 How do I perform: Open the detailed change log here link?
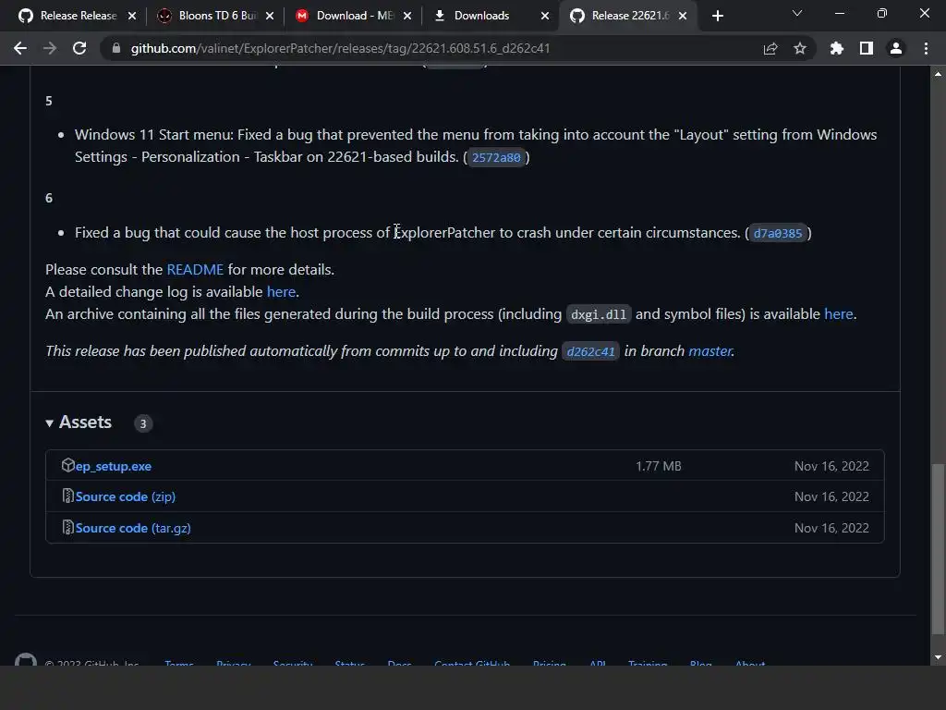281,291
